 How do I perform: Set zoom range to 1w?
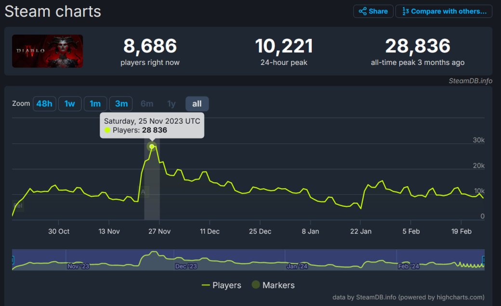70,104
